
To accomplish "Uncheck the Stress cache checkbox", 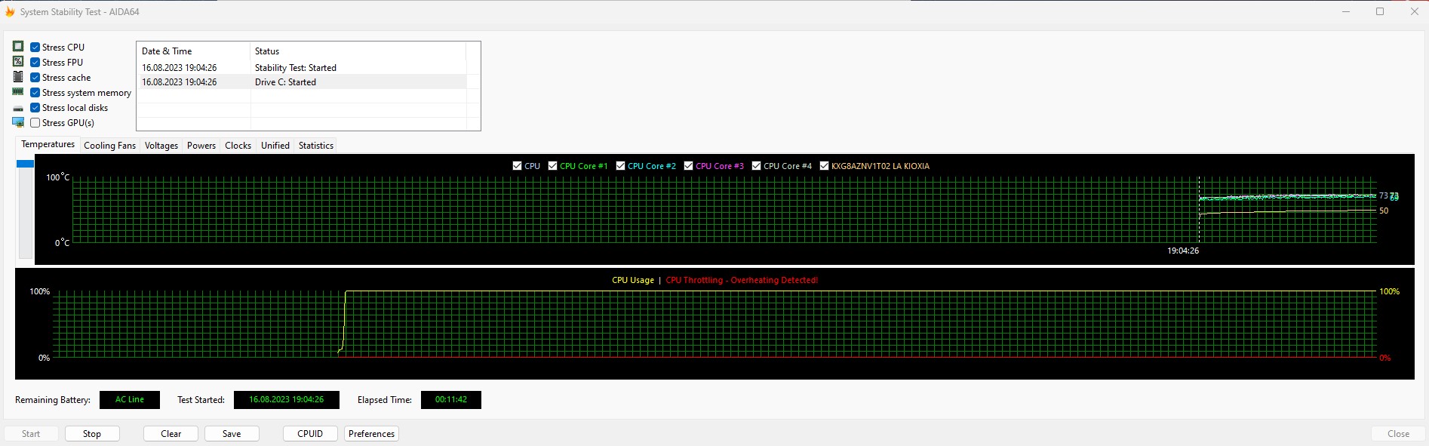I will point(35,77).
